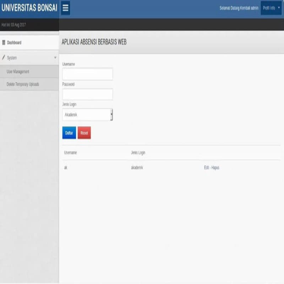Clear the form using the Reset button
This screenshot has height=284, width=284.
[x=84, y=133]
